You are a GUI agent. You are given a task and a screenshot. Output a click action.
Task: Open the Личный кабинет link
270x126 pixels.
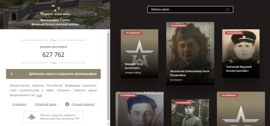83,104
